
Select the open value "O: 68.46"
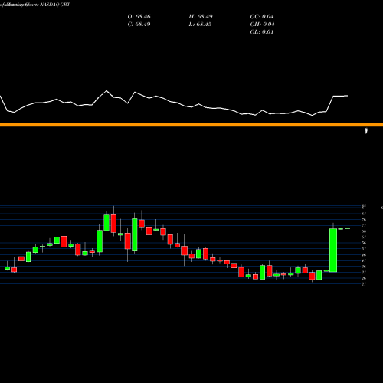tap(139, 17)
